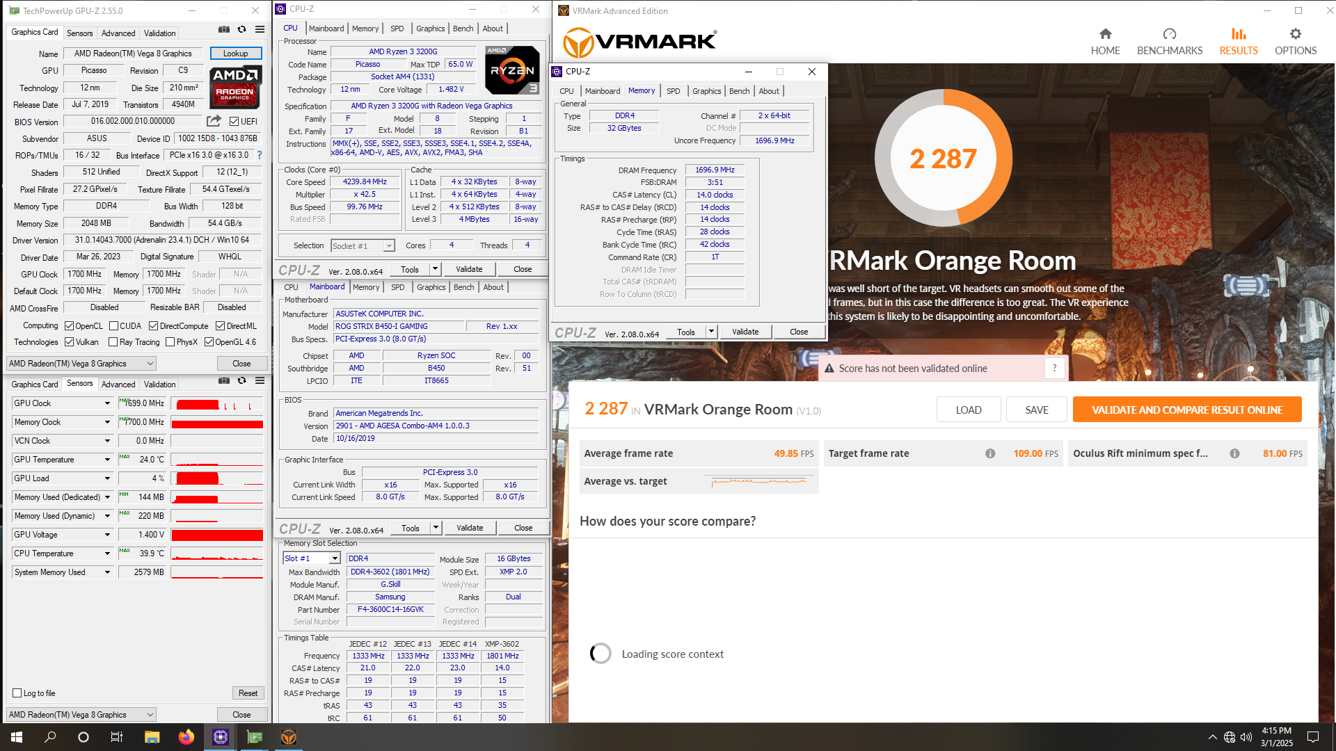Screen dimensions: 1336x751
Task: Open GPU selector dropdown in Graphics Card panel
Action: (x=81, y=363)
